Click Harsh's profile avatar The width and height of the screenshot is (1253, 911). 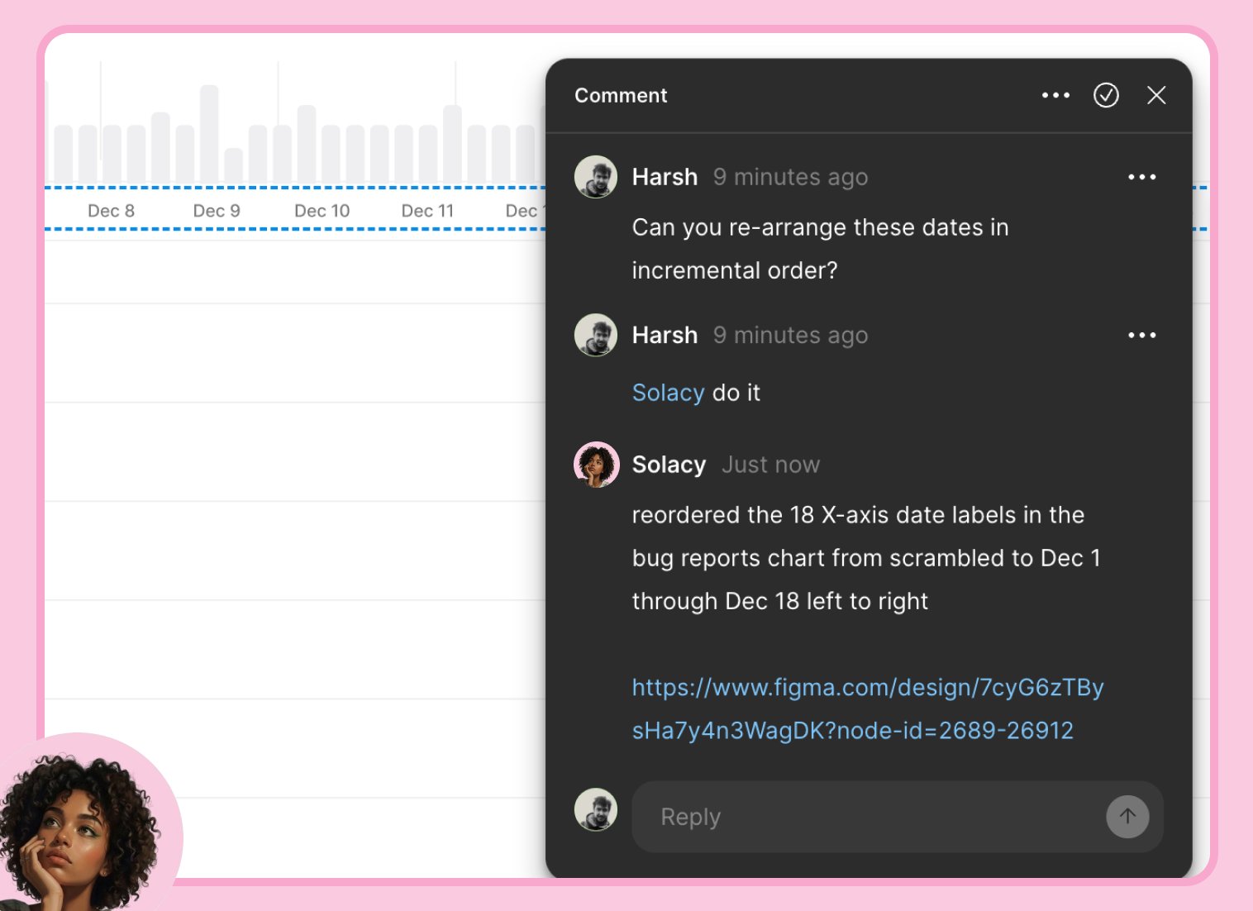click(x=595, y=176)
